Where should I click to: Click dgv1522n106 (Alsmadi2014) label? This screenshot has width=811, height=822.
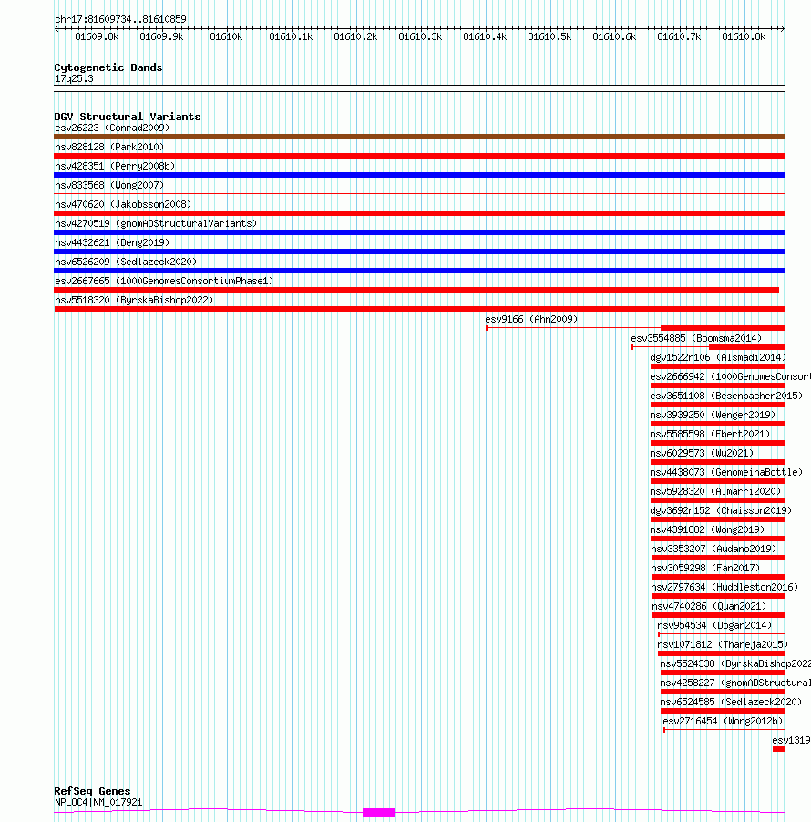tap(718, 357)
